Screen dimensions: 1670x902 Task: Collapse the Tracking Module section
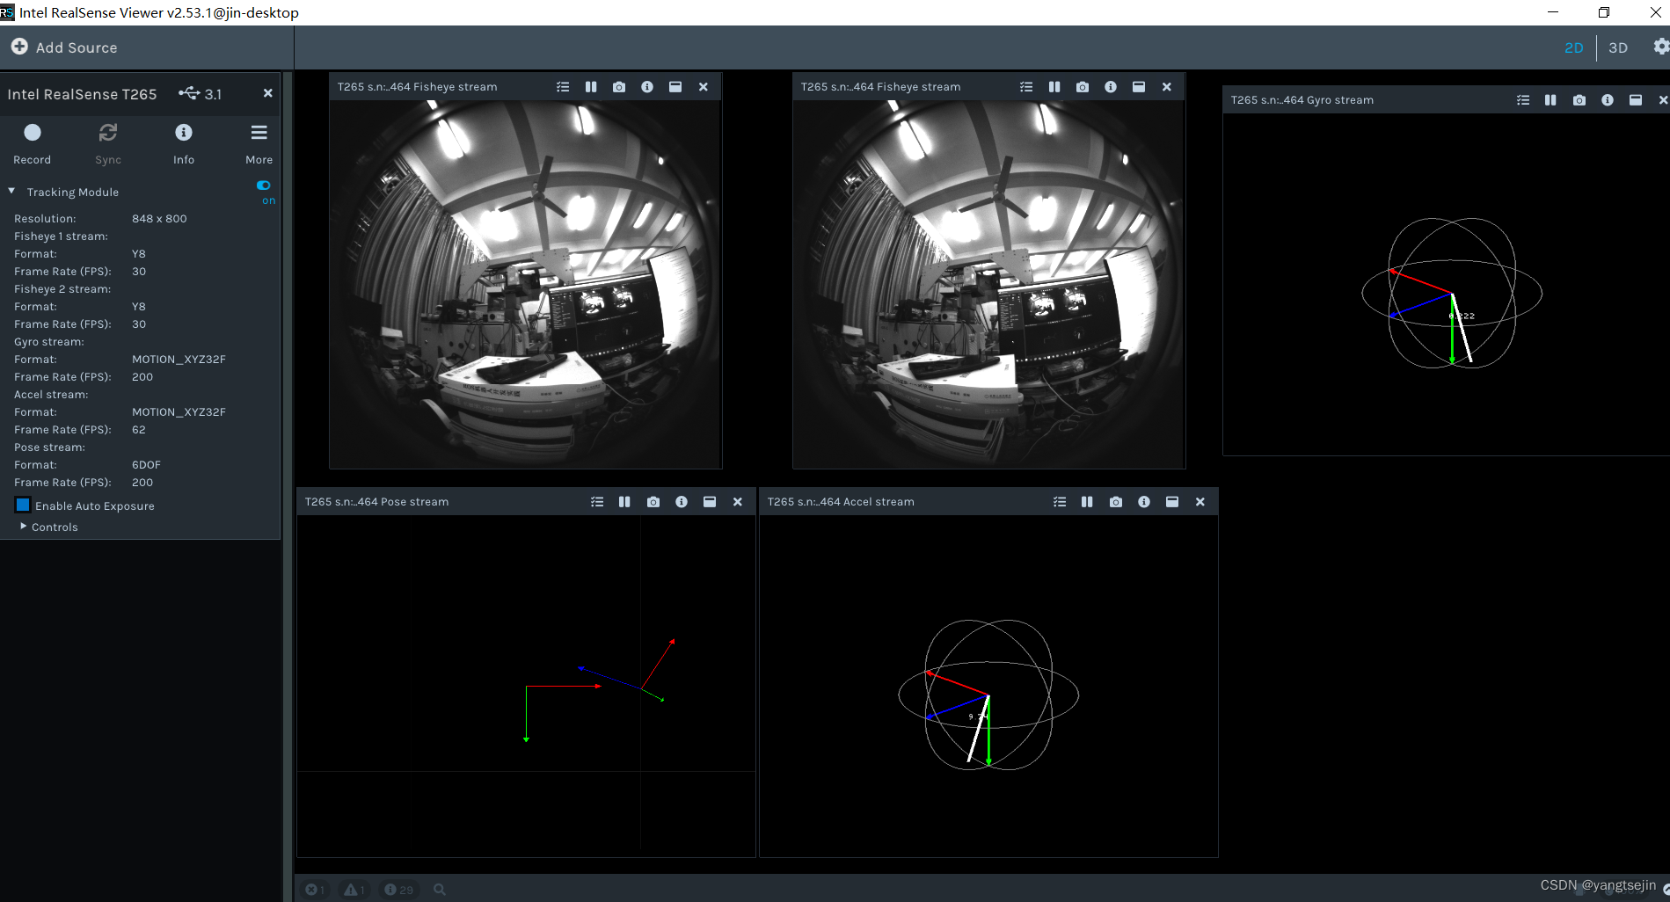click(11, 191)
